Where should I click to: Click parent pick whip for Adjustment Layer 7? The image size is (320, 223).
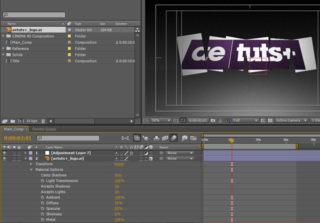[x=162, y=153]
